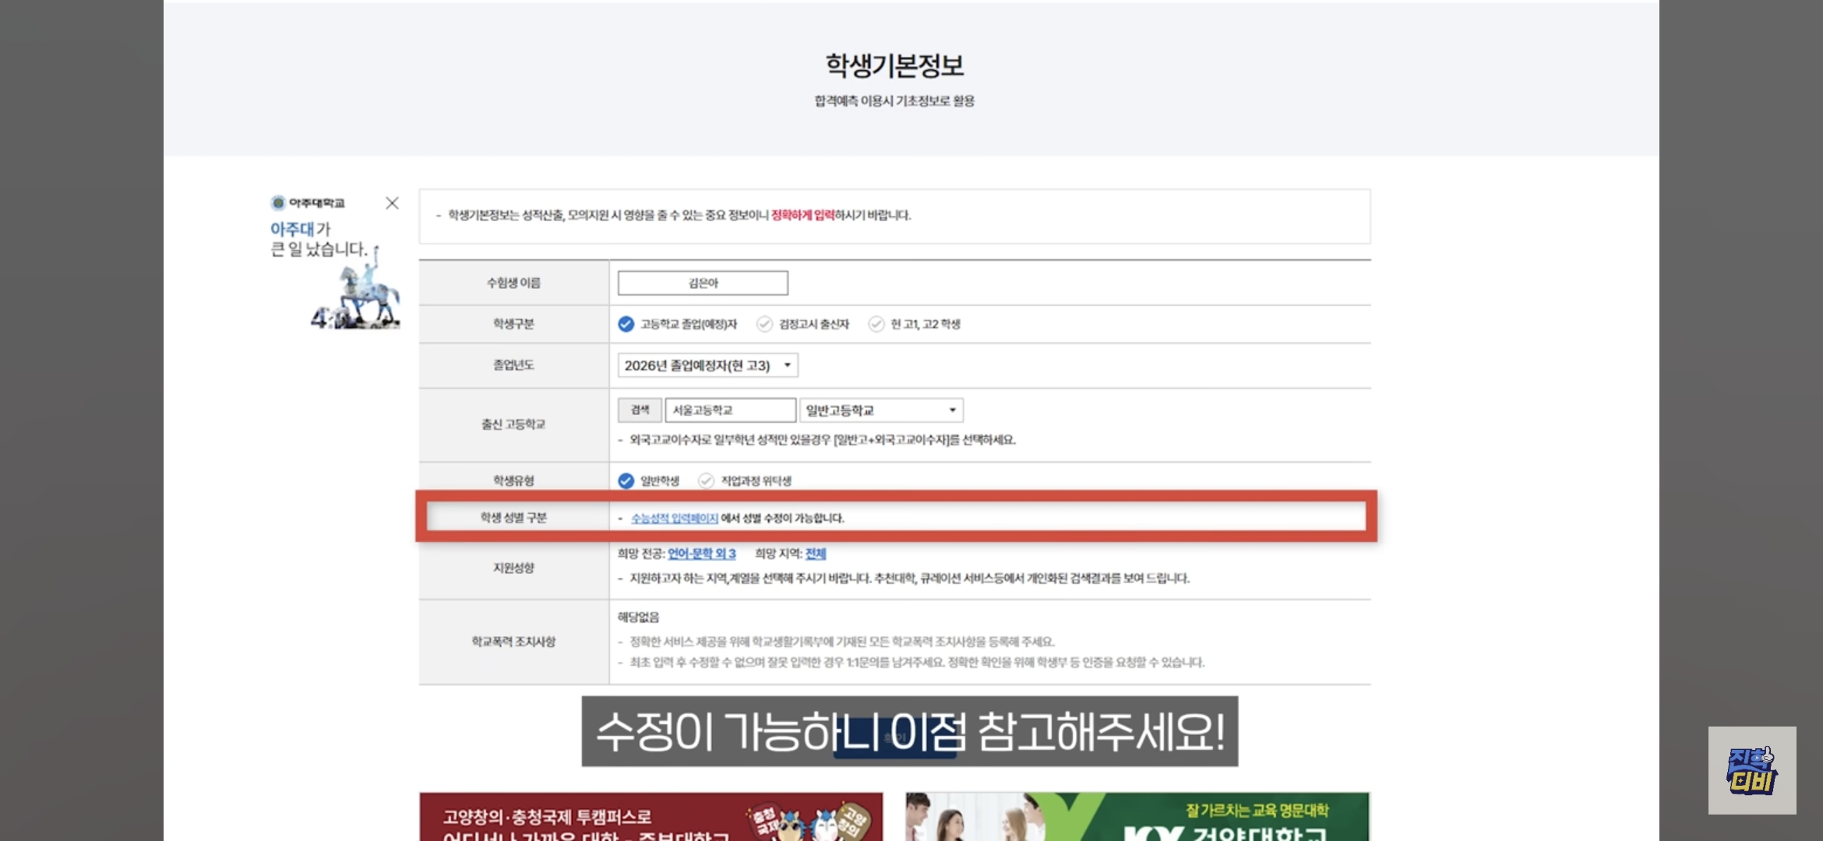Click the 언어·문학 외 3 major link
Image resolution: width=1823 pixels, height=841 pixels.
pyautogui.click(x=701, y=554)
